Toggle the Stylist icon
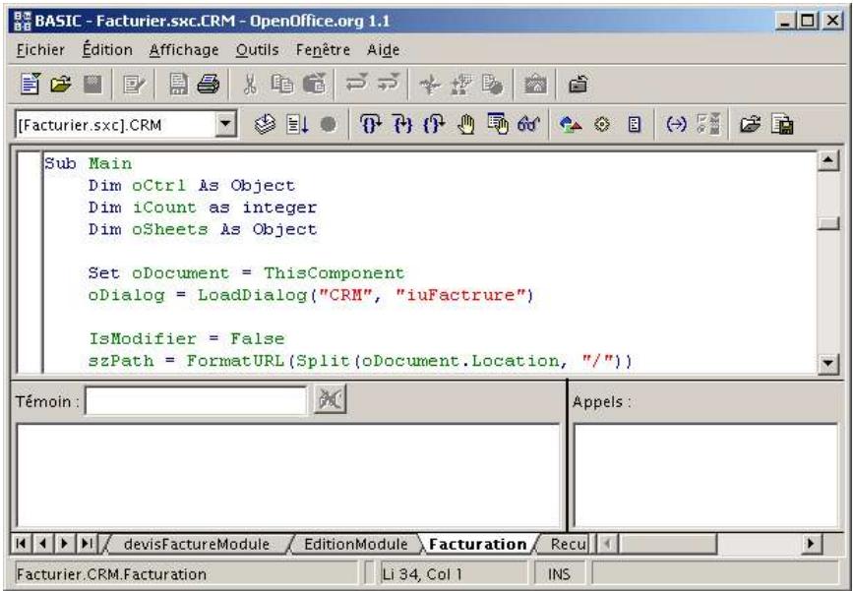 pyautogui.click(x=461, y=85)
